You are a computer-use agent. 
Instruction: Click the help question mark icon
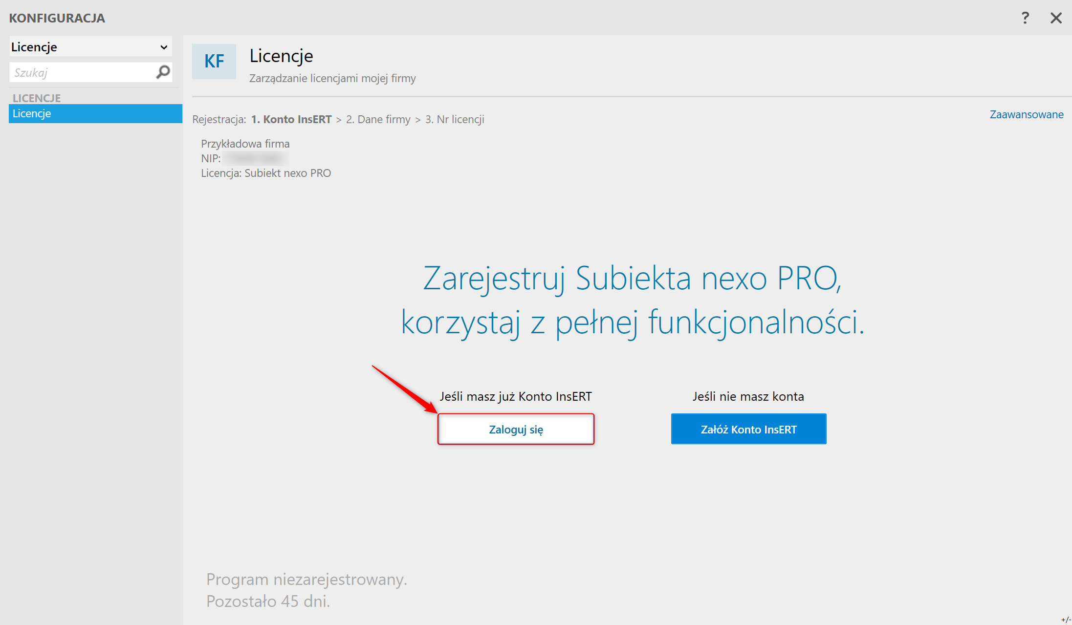point(1025,18)
